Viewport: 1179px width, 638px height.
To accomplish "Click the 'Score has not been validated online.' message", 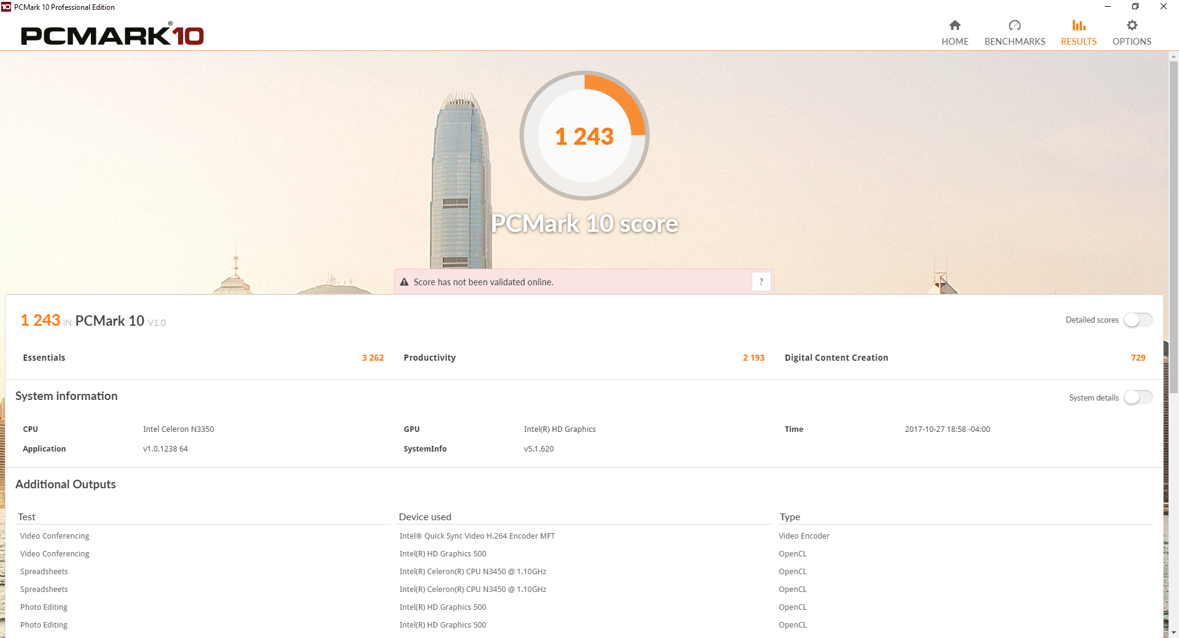I will pyautogui.click(x=483, y=282).
